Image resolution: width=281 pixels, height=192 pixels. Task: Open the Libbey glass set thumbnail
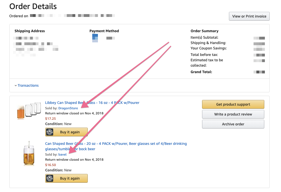point(29,110)
